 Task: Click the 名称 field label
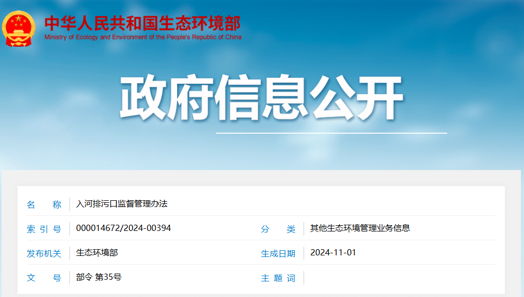pyautogui.click(x=44, y=204)
